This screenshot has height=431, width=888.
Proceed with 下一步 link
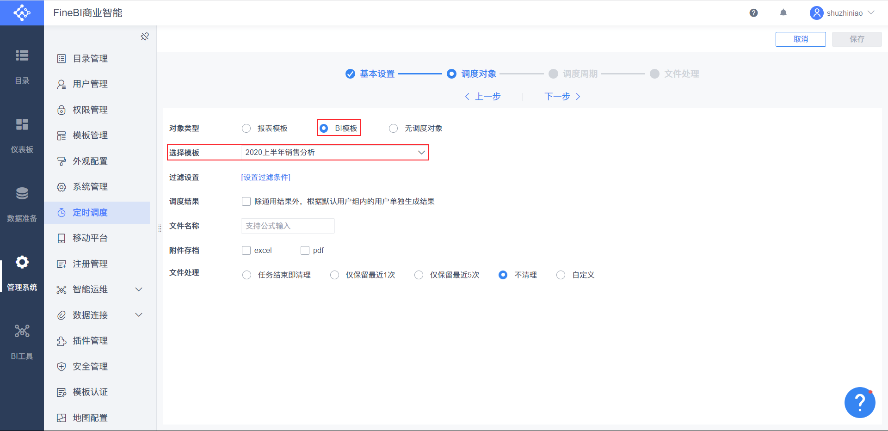click(x=562, y=96)
